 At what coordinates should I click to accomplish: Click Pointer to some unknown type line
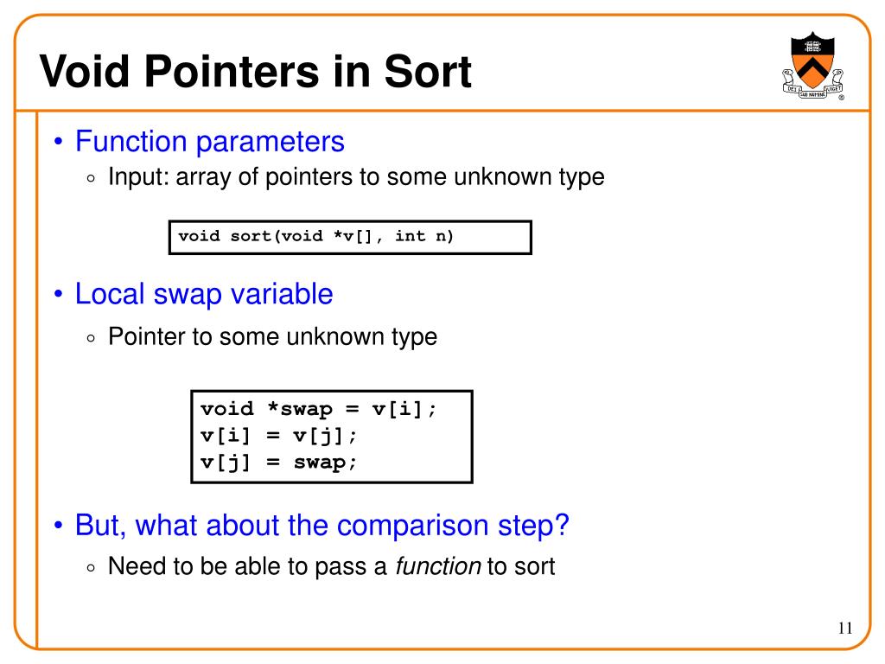tap(272, 336)
